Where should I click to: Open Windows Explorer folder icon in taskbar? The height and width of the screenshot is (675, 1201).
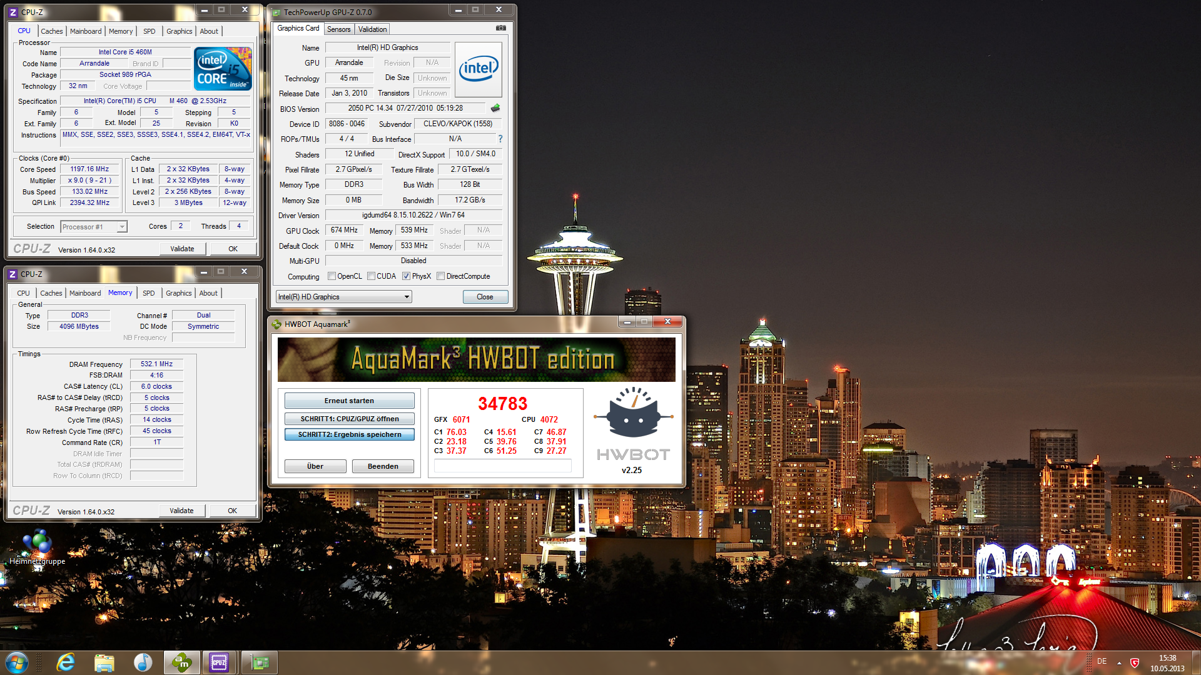pos(104,662)
